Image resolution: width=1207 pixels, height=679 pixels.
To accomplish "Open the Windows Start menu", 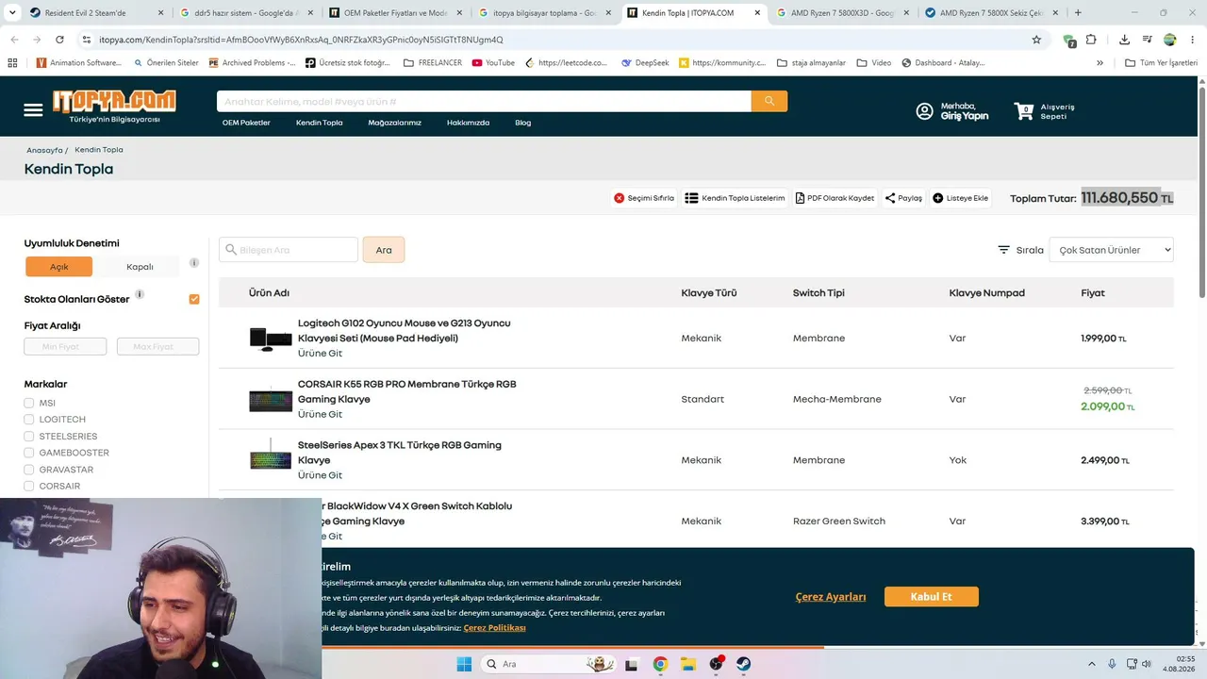I will click(464, 664).
